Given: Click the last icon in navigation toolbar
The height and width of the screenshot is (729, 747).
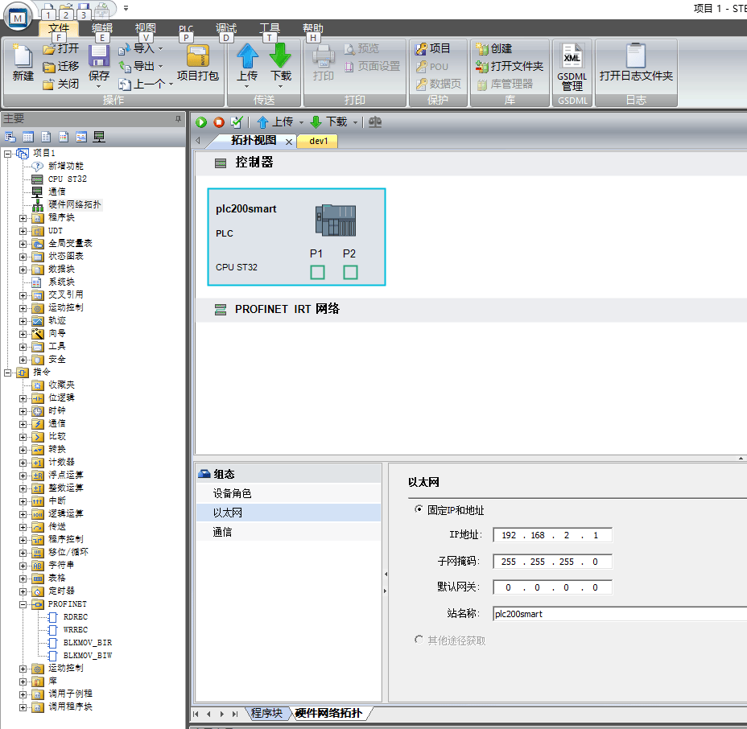Looking at the screenshot, I should [x=99, y=137].
